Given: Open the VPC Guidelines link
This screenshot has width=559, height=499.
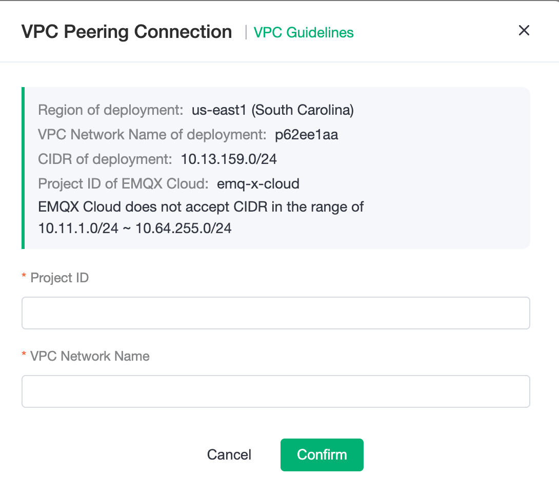Looking at the screenshot, I should [x=304, y=33].
